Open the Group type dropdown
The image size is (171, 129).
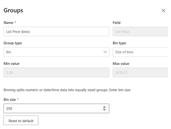[x=56, y=52]
